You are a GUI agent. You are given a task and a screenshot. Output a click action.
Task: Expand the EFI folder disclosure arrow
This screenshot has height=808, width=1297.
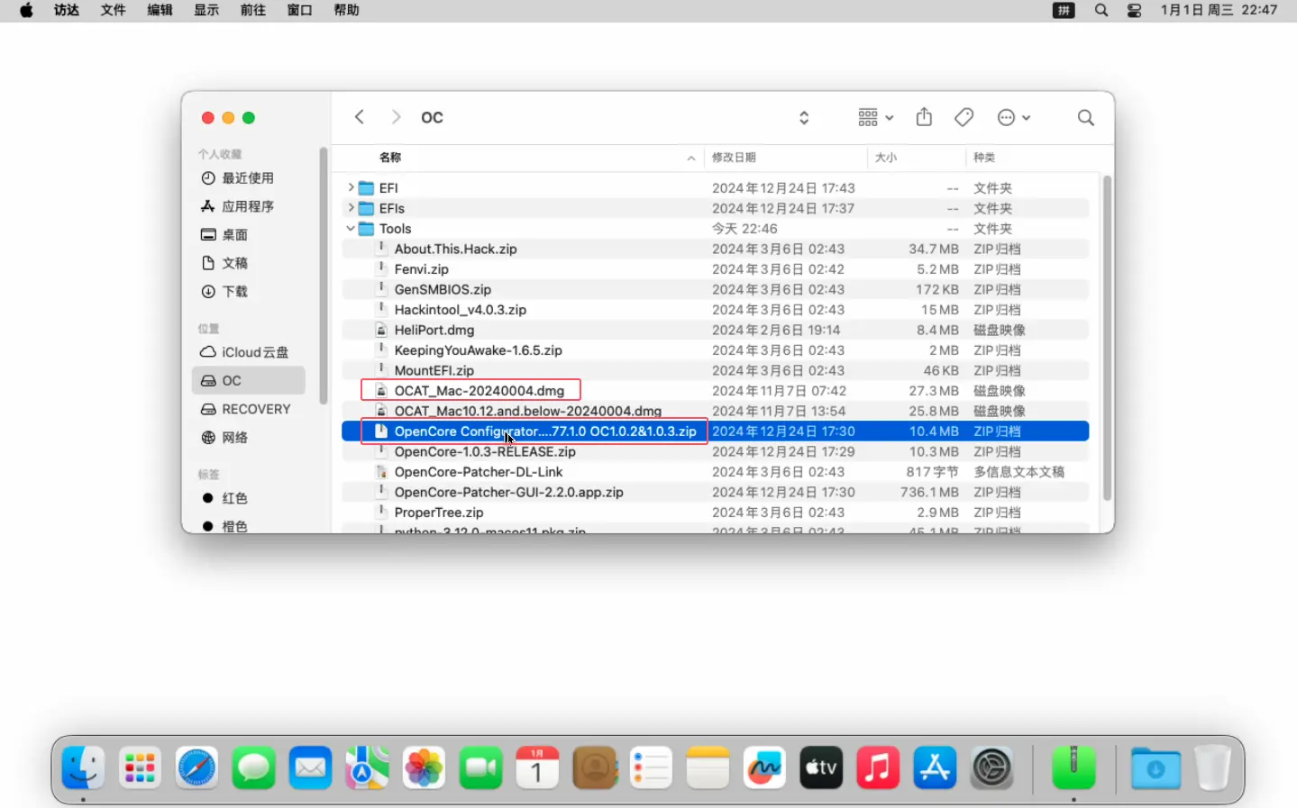351,187
